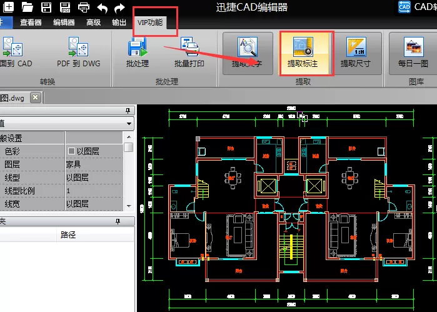Screen dimensions: 437x312
Task: Save drawing with the floppy disk icon
Action: click(x=46, y=7)
